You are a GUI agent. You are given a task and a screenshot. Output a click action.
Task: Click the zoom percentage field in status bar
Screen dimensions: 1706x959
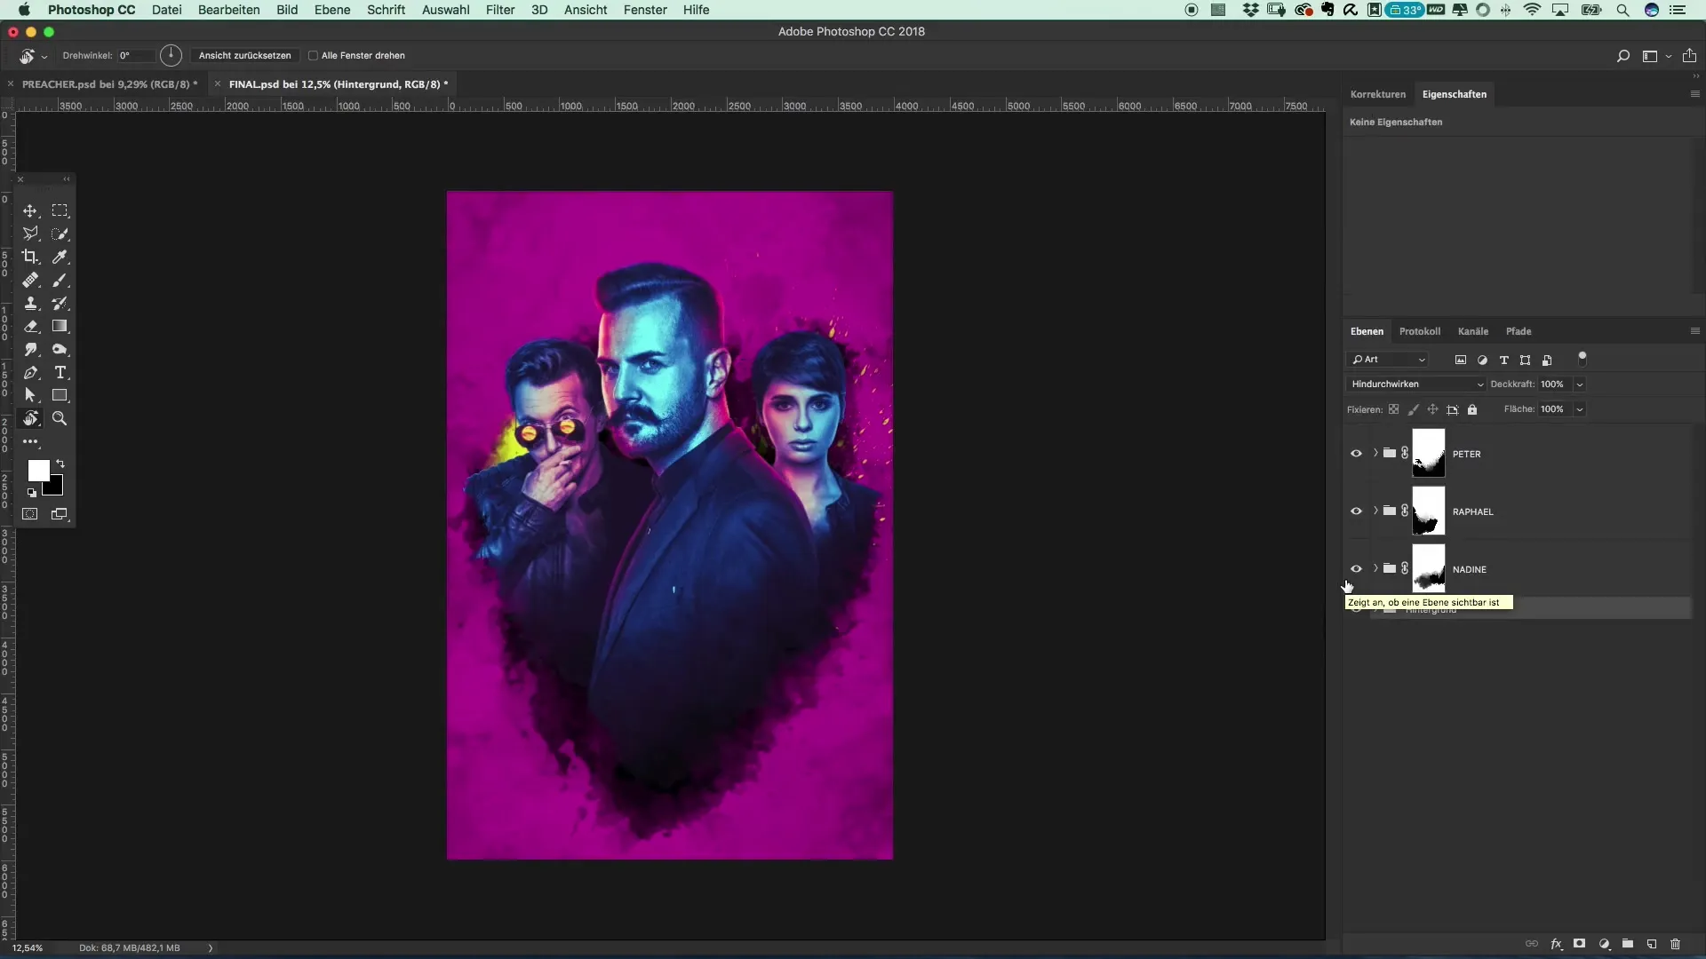(28, 947)
